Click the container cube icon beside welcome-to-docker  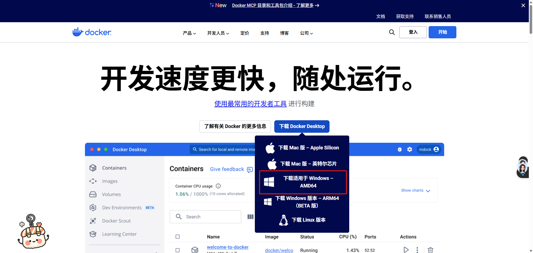[x=195, y=250]
